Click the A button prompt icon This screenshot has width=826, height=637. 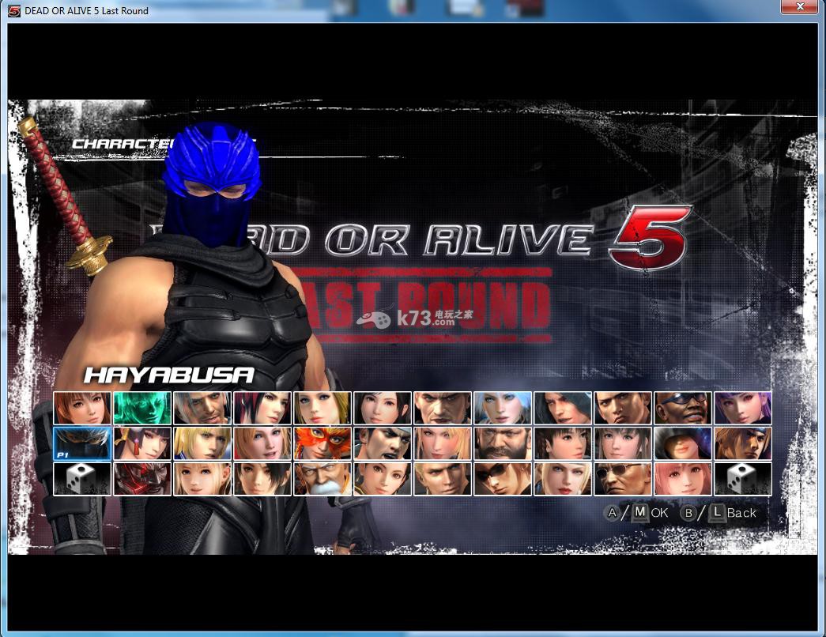click(612, 513)
